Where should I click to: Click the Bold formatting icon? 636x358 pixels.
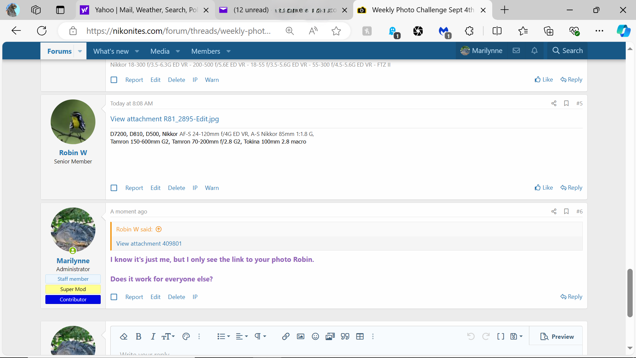coord(138,336)
